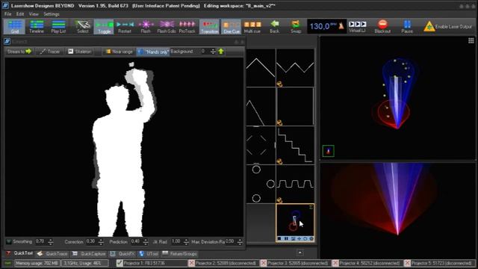Select the sawtooth ramp cue
Image resolution: width=478 pixels, height=269 pixels.
click(x=261, y=107)
